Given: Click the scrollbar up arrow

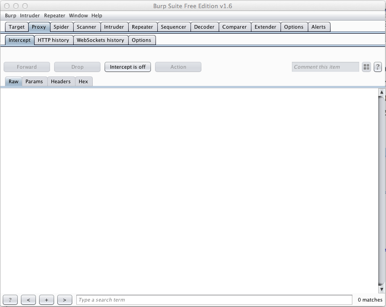Looking at the screenshot, I should (x=381, y=92).
